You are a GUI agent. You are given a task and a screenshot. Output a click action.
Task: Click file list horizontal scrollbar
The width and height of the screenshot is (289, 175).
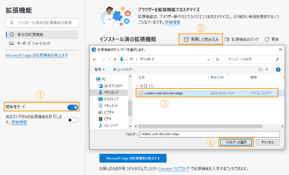click(200, 126)
